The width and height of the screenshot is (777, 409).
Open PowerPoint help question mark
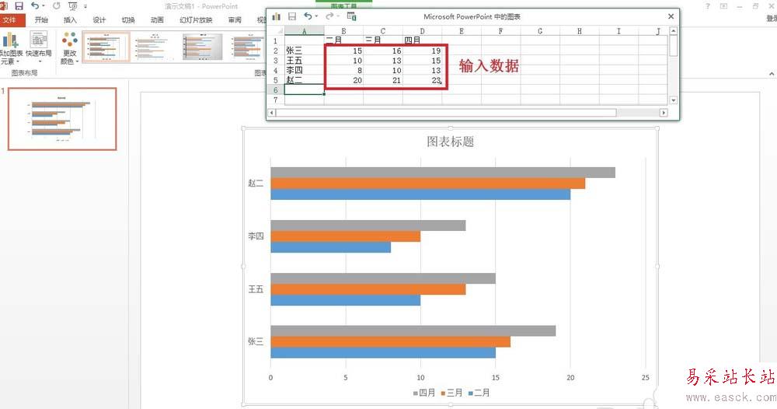(x=708, y=6)
